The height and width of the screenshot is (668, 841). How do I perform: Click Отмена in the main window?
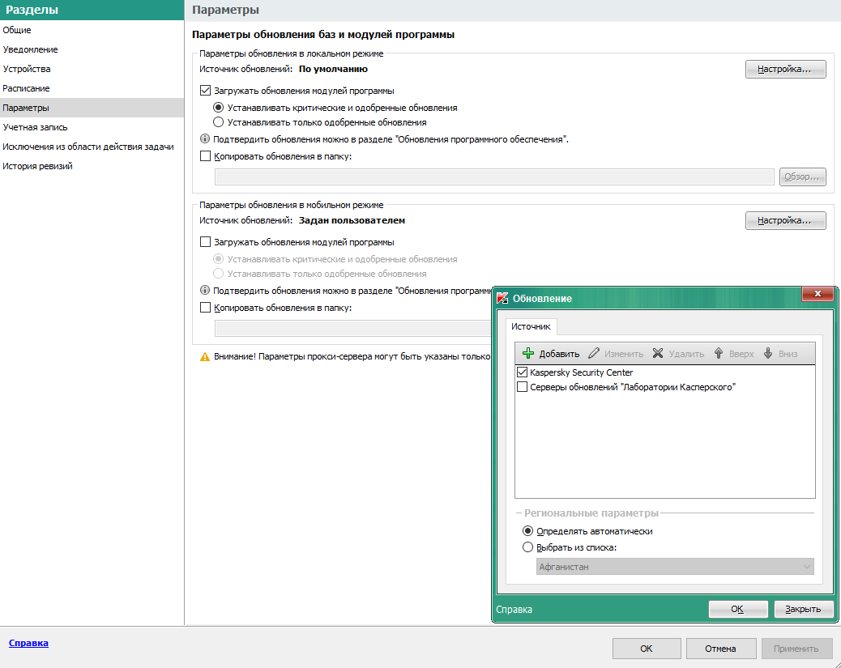(721, 649)
